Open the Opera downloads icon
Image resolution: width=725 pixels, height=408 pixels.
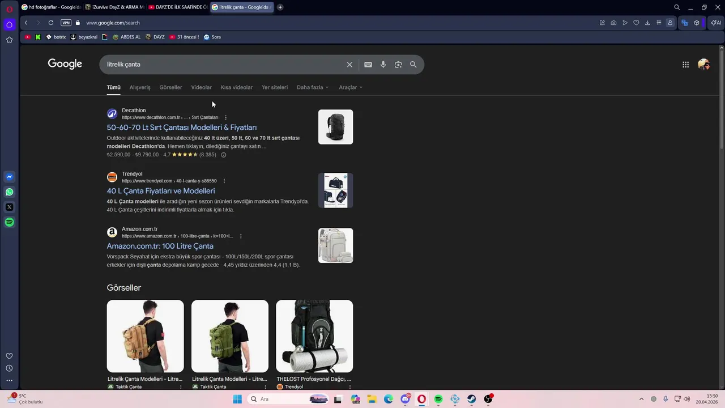click(647, 23)
